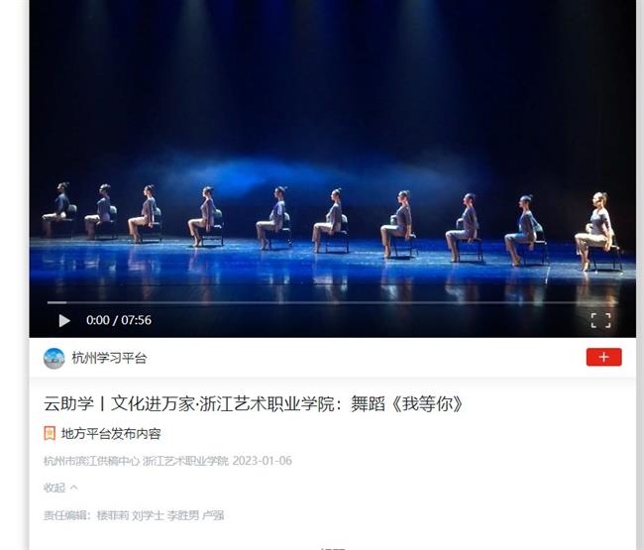Image resolution: width=644 pixels, height=550 pixels.
Task: Click the 收起 collapse text
Action: [54, 488]
